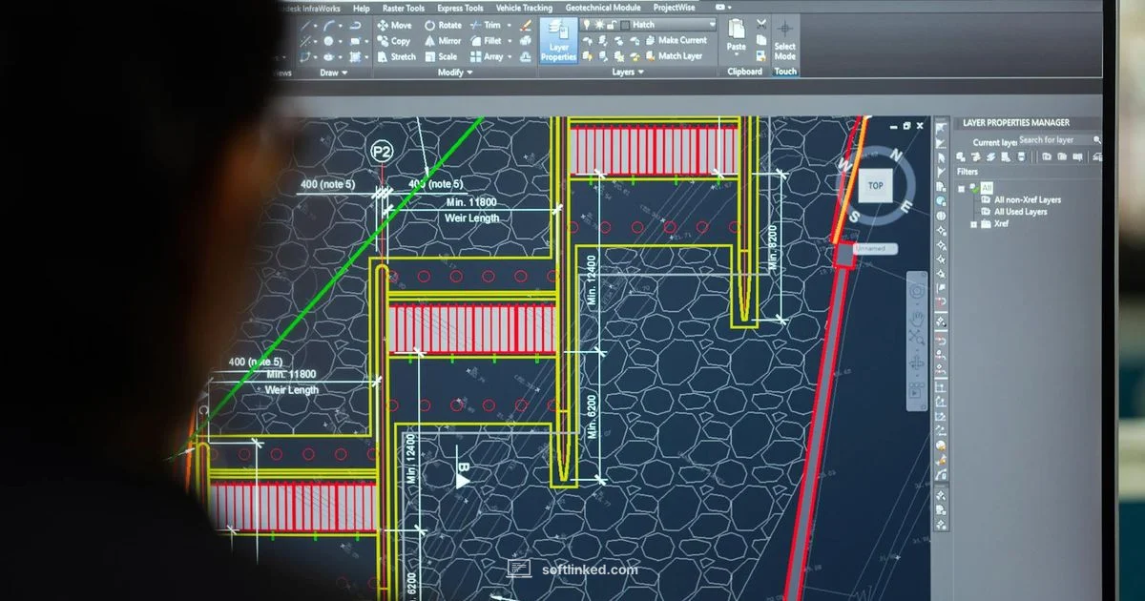Toggle the layer lightbulb on/off icon
1145x601 pixels.
pyautogui.click(x=587, y=25)
